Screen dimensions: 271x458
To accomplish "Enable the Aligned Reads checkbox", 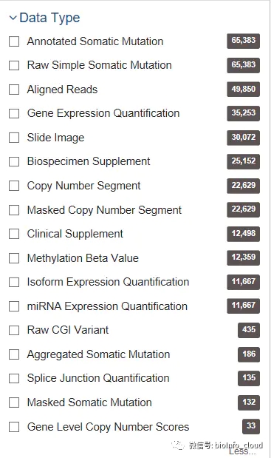I will click(14, 90).
